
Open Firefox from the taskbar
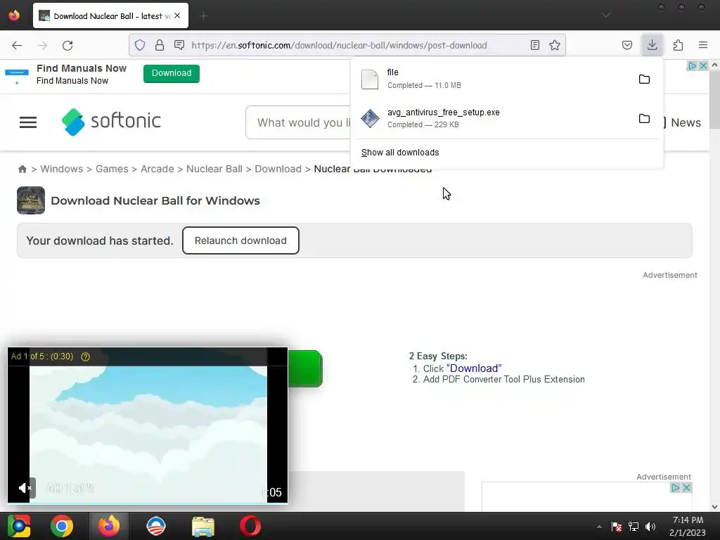[x=109, y=526]
